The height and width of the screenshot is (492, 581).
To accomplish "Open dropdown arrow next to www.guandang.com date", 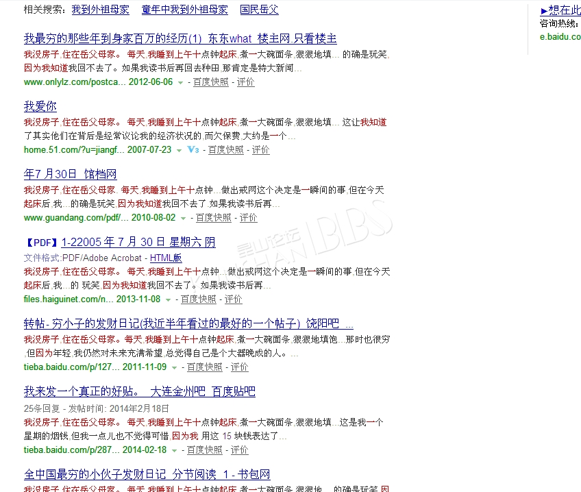I will [x=183, y=218].
